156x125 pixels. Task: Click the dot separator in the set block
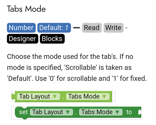click(x=76, y=113)
